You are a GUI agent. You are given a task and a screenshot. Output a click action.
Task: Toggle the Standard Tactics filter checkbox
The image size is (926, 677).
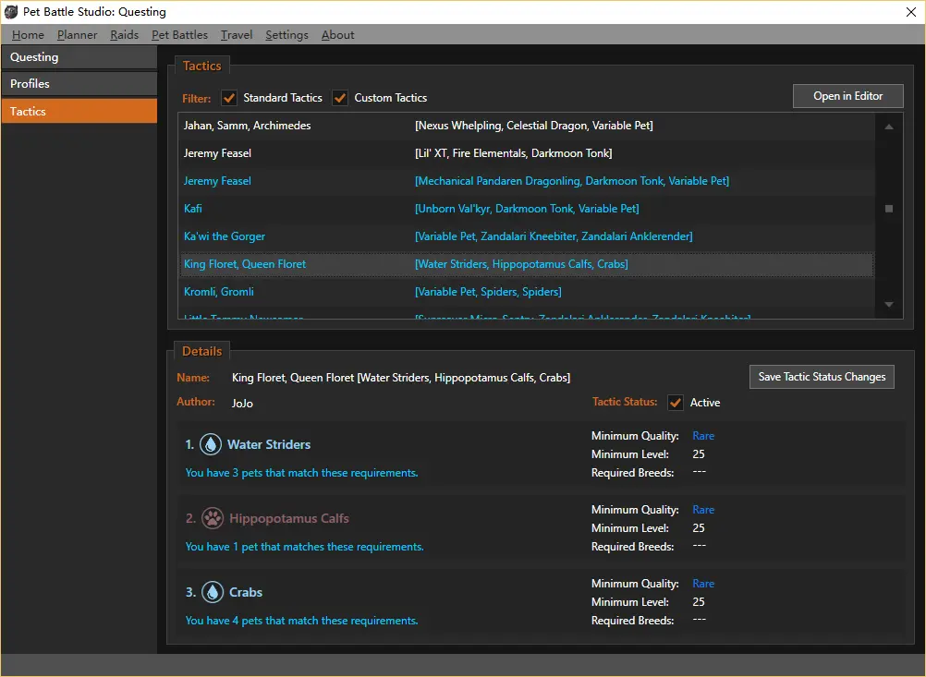click(x=229, y=98)
